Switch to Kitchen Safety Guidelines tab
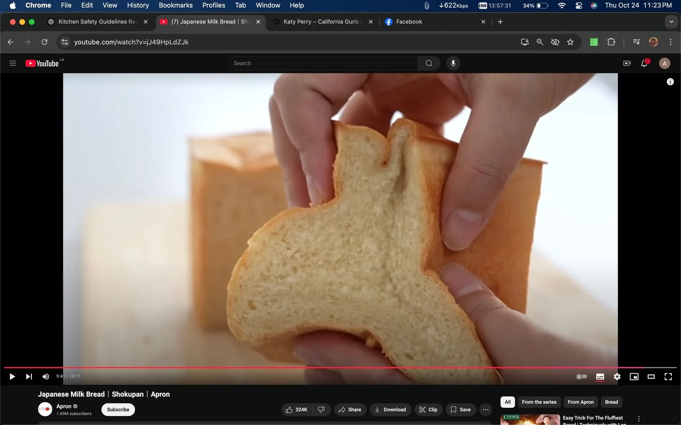The height and width of the screenshot is (425, 681). coord(98,22)
